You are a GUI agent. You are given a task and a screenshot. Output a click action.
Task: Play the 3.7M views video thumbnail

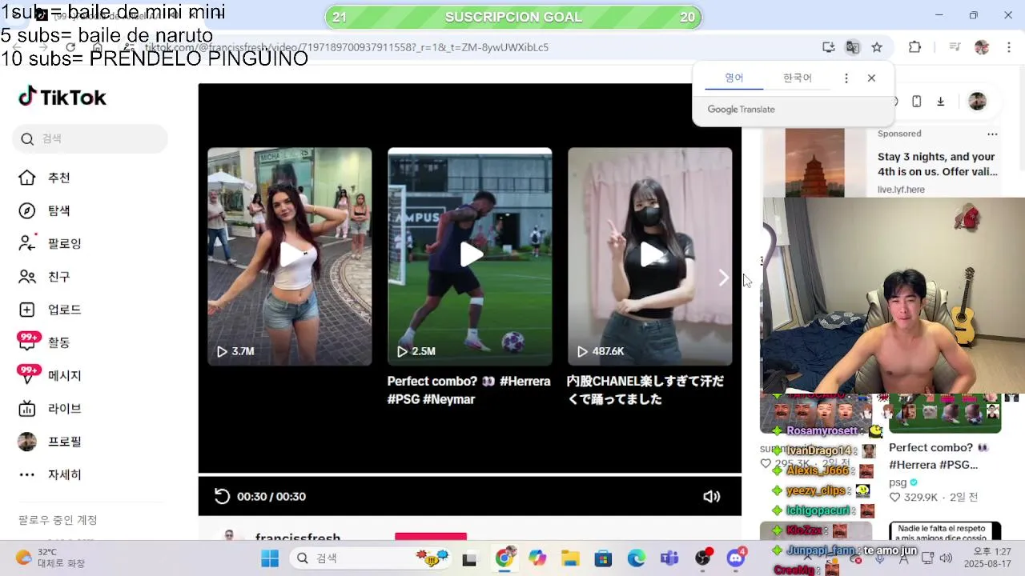click(290, 256)
